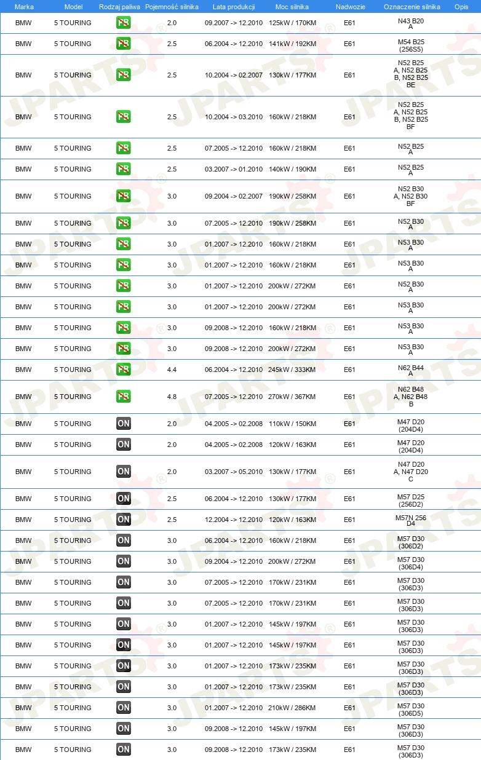Click the petrol icon in the 4.8 engine row
Screen dimensions: 481x760
click(x=124, y=397)
